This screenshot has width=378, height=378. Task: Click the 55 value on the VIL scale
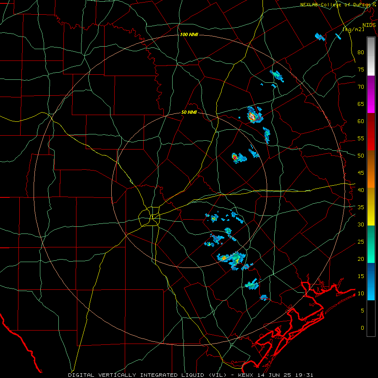pyautogui.click(x=361, y=139)
